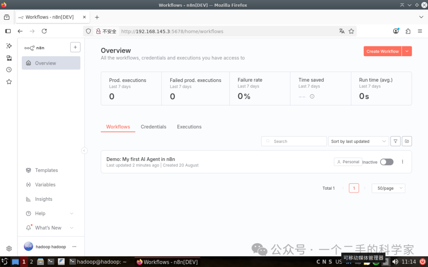Open Firefox sidebar settings gear
The height and width of the screenshot is (267, 428).
point(9,248)
